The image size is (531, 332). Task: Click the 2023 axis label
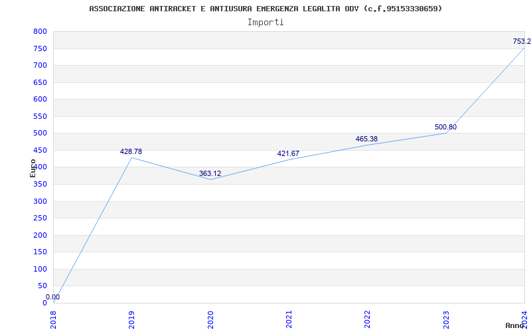tap(446, 319)
